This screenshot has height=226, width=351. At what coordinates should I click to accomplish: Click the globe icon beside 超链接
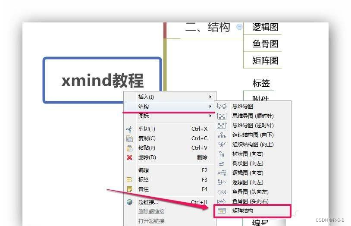click(x=129, y=202)
